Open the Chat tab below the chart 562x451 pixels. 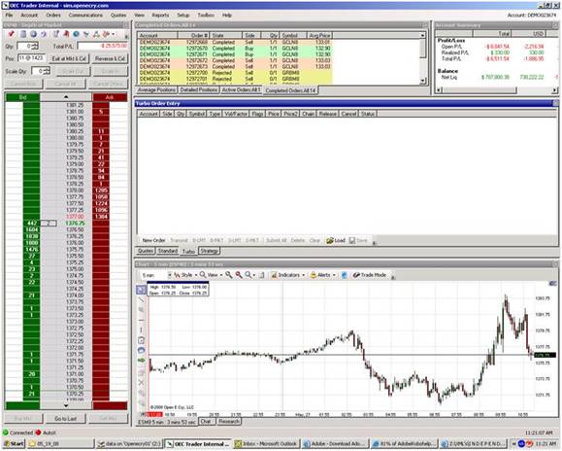tap(206, 421)
